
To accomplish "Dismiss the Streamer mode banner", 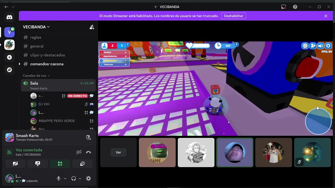I will pyautogui.click(x=326, y=16).
